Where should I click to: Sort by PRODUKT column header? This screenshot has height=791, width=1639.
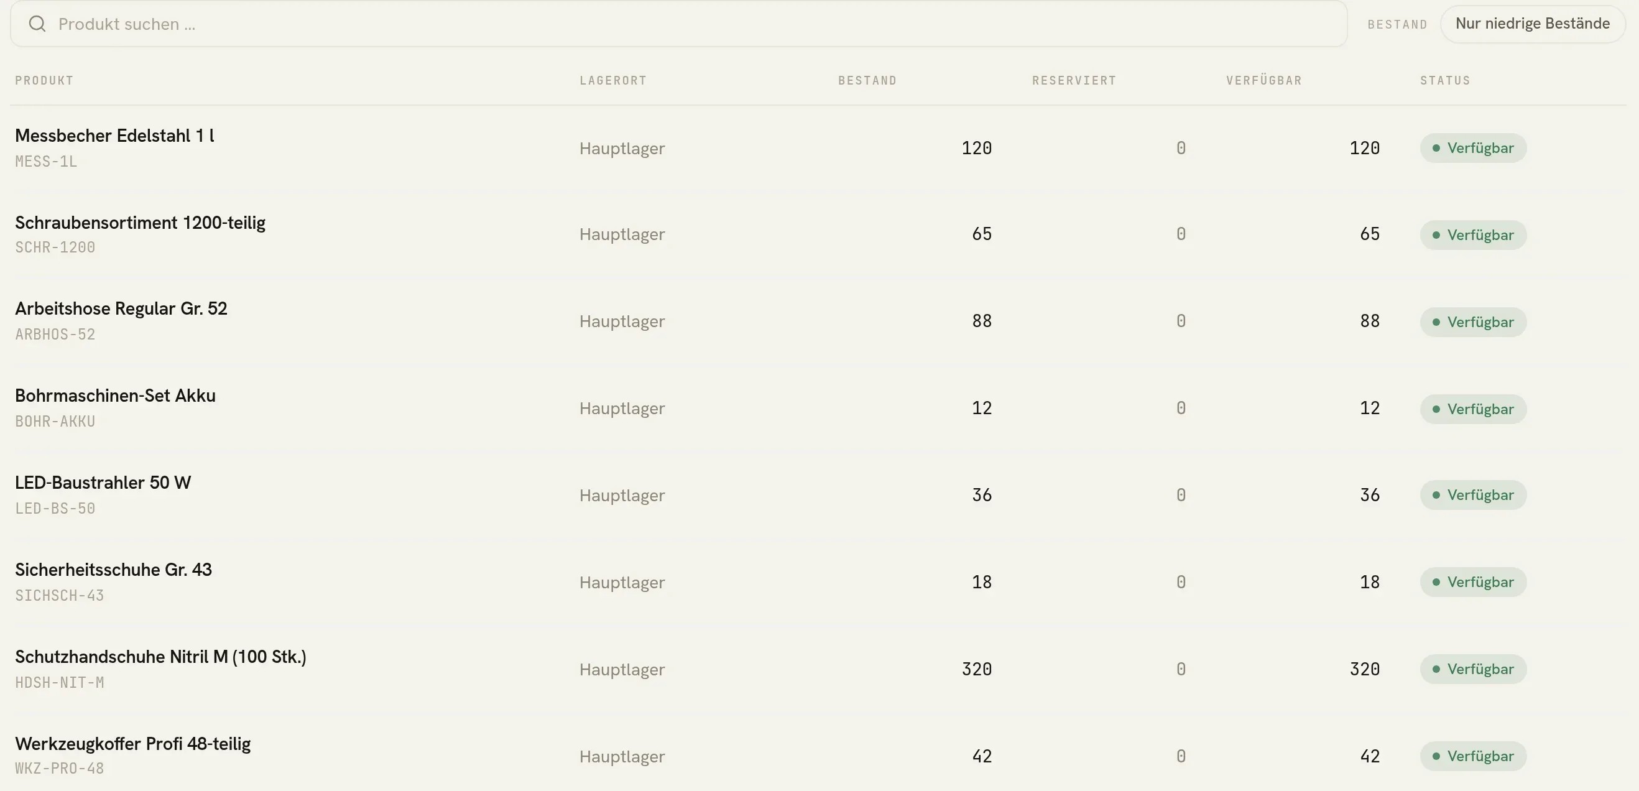45,80
